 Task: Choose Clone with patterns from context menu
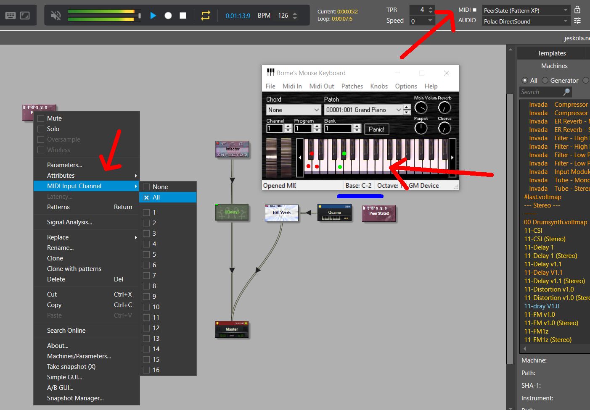pos(74,269)
